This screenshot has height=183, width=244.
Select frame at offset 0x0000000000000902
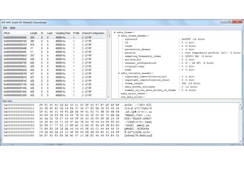(x=54, y=66)
